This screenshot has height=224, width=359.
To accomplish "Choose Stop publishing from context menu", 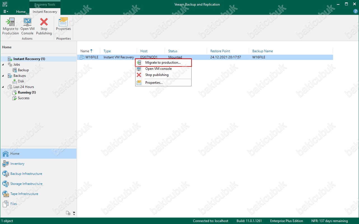I will coord(163,75).
